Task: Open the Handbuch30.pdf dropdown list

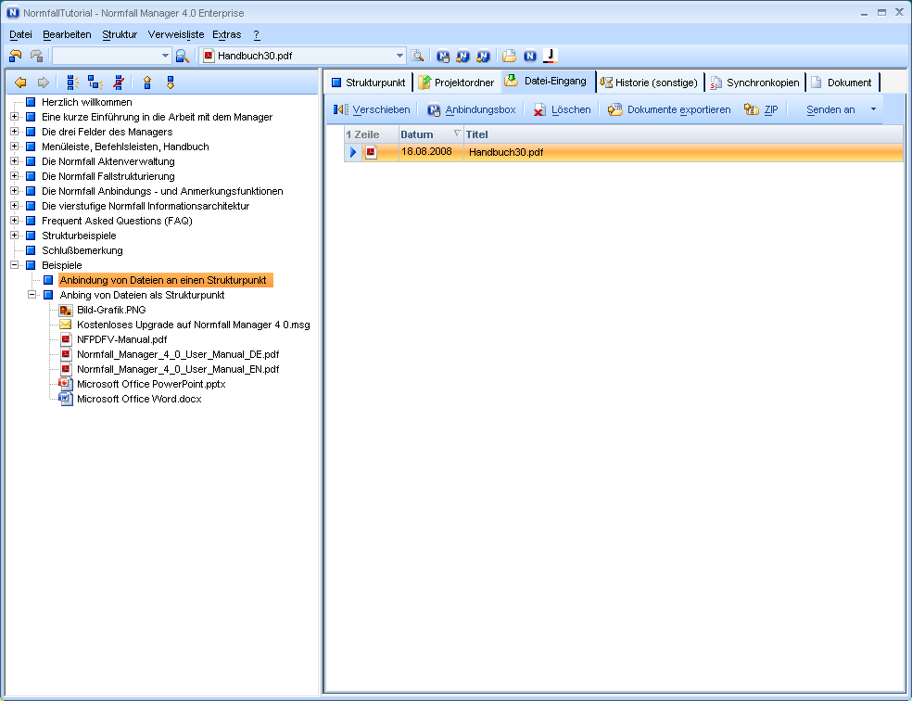Action: coord(400,56)
